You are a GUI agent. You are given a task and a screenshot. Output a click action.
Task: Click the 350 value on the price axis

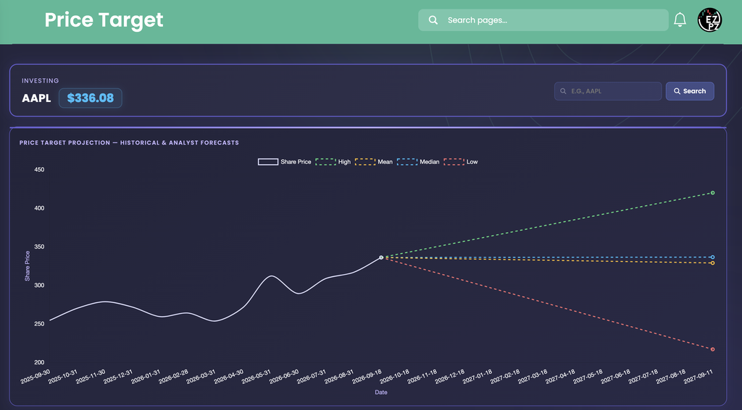click(39, 247)
